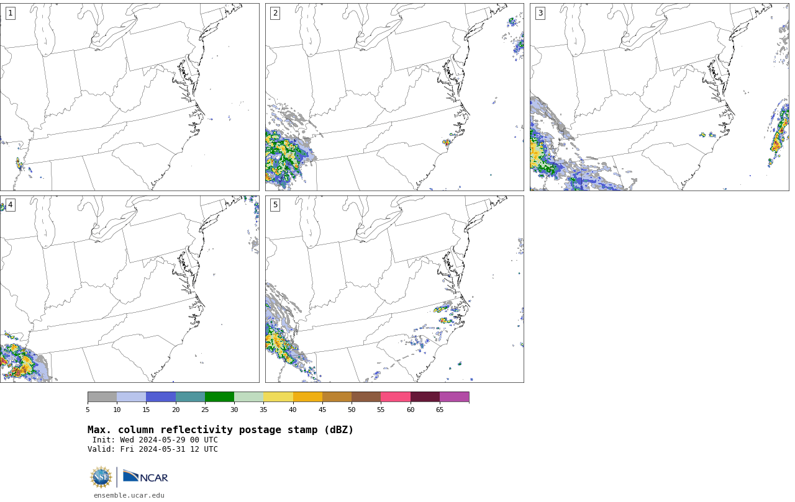
Task: Click colorbar tick label 10
Action: point(117,410)
